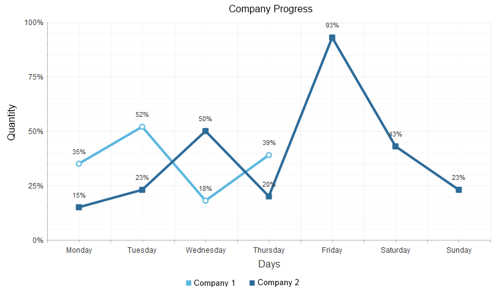The image size is (496, 287).
Task: Click the Company 2 legend color swatch
Action: (x=253, y=283)
